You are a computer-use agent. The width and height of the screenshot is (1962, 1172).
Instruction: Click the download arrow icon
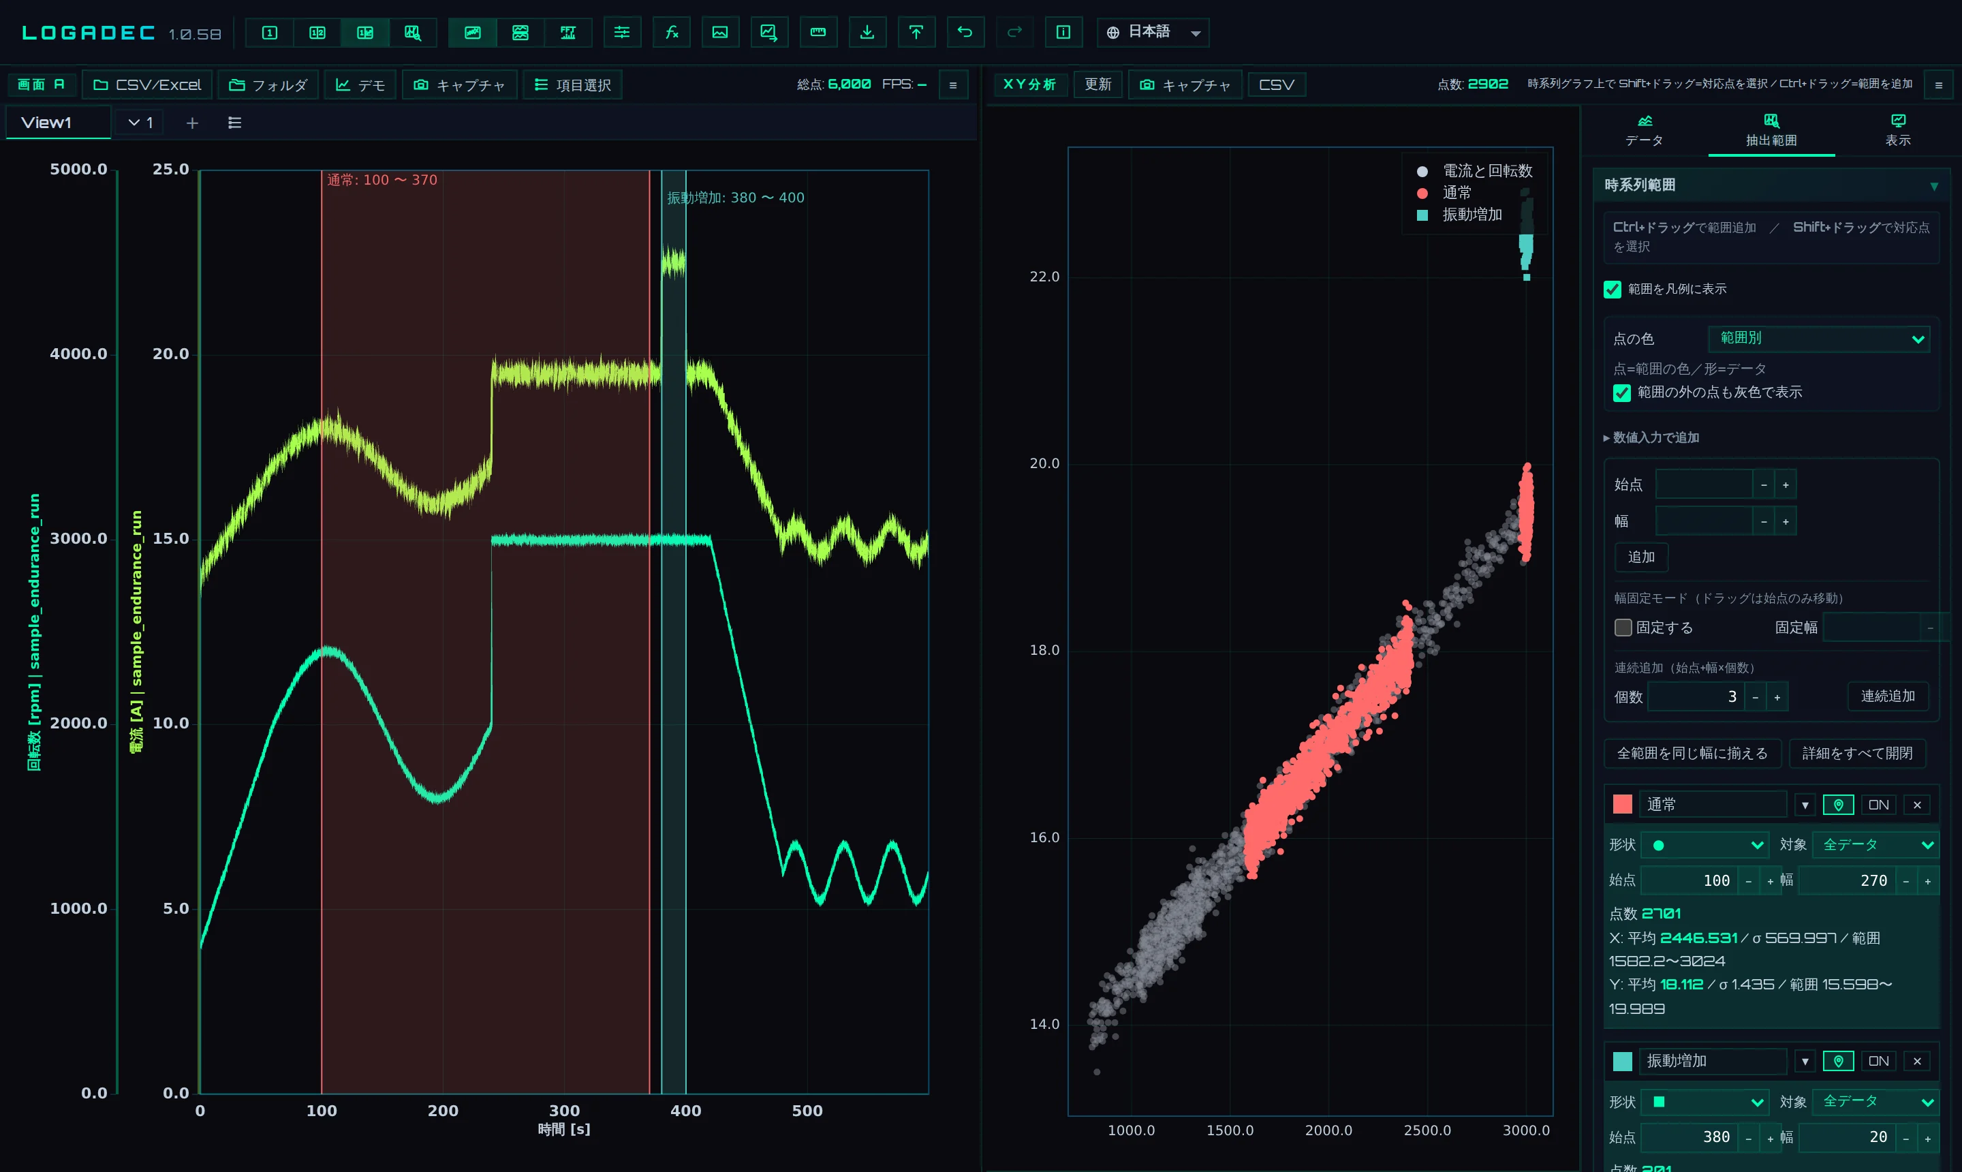click(867, 33)
